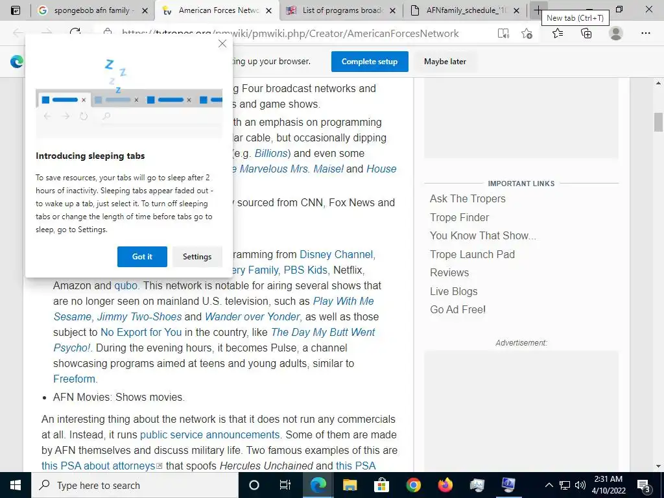Open the notification center icon
This screenshot has width=664, height=498.
click(x=644, y=485)
